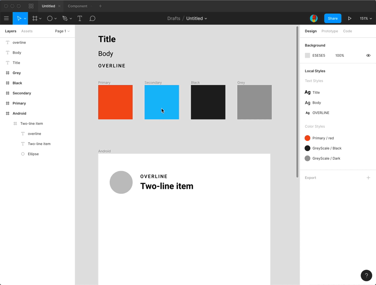Open the Frame tool options dropdown
376x285 pixels.
[40, 19]
